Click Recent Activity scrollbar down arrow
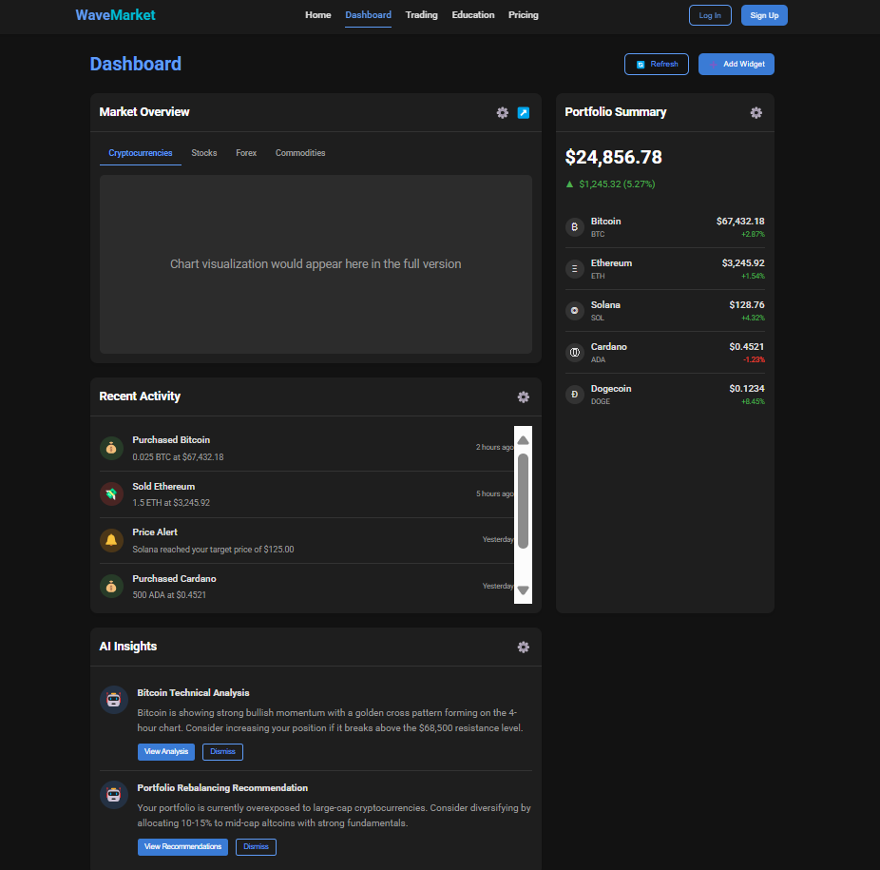Viewport: 880px width, 870px height. 523,590
